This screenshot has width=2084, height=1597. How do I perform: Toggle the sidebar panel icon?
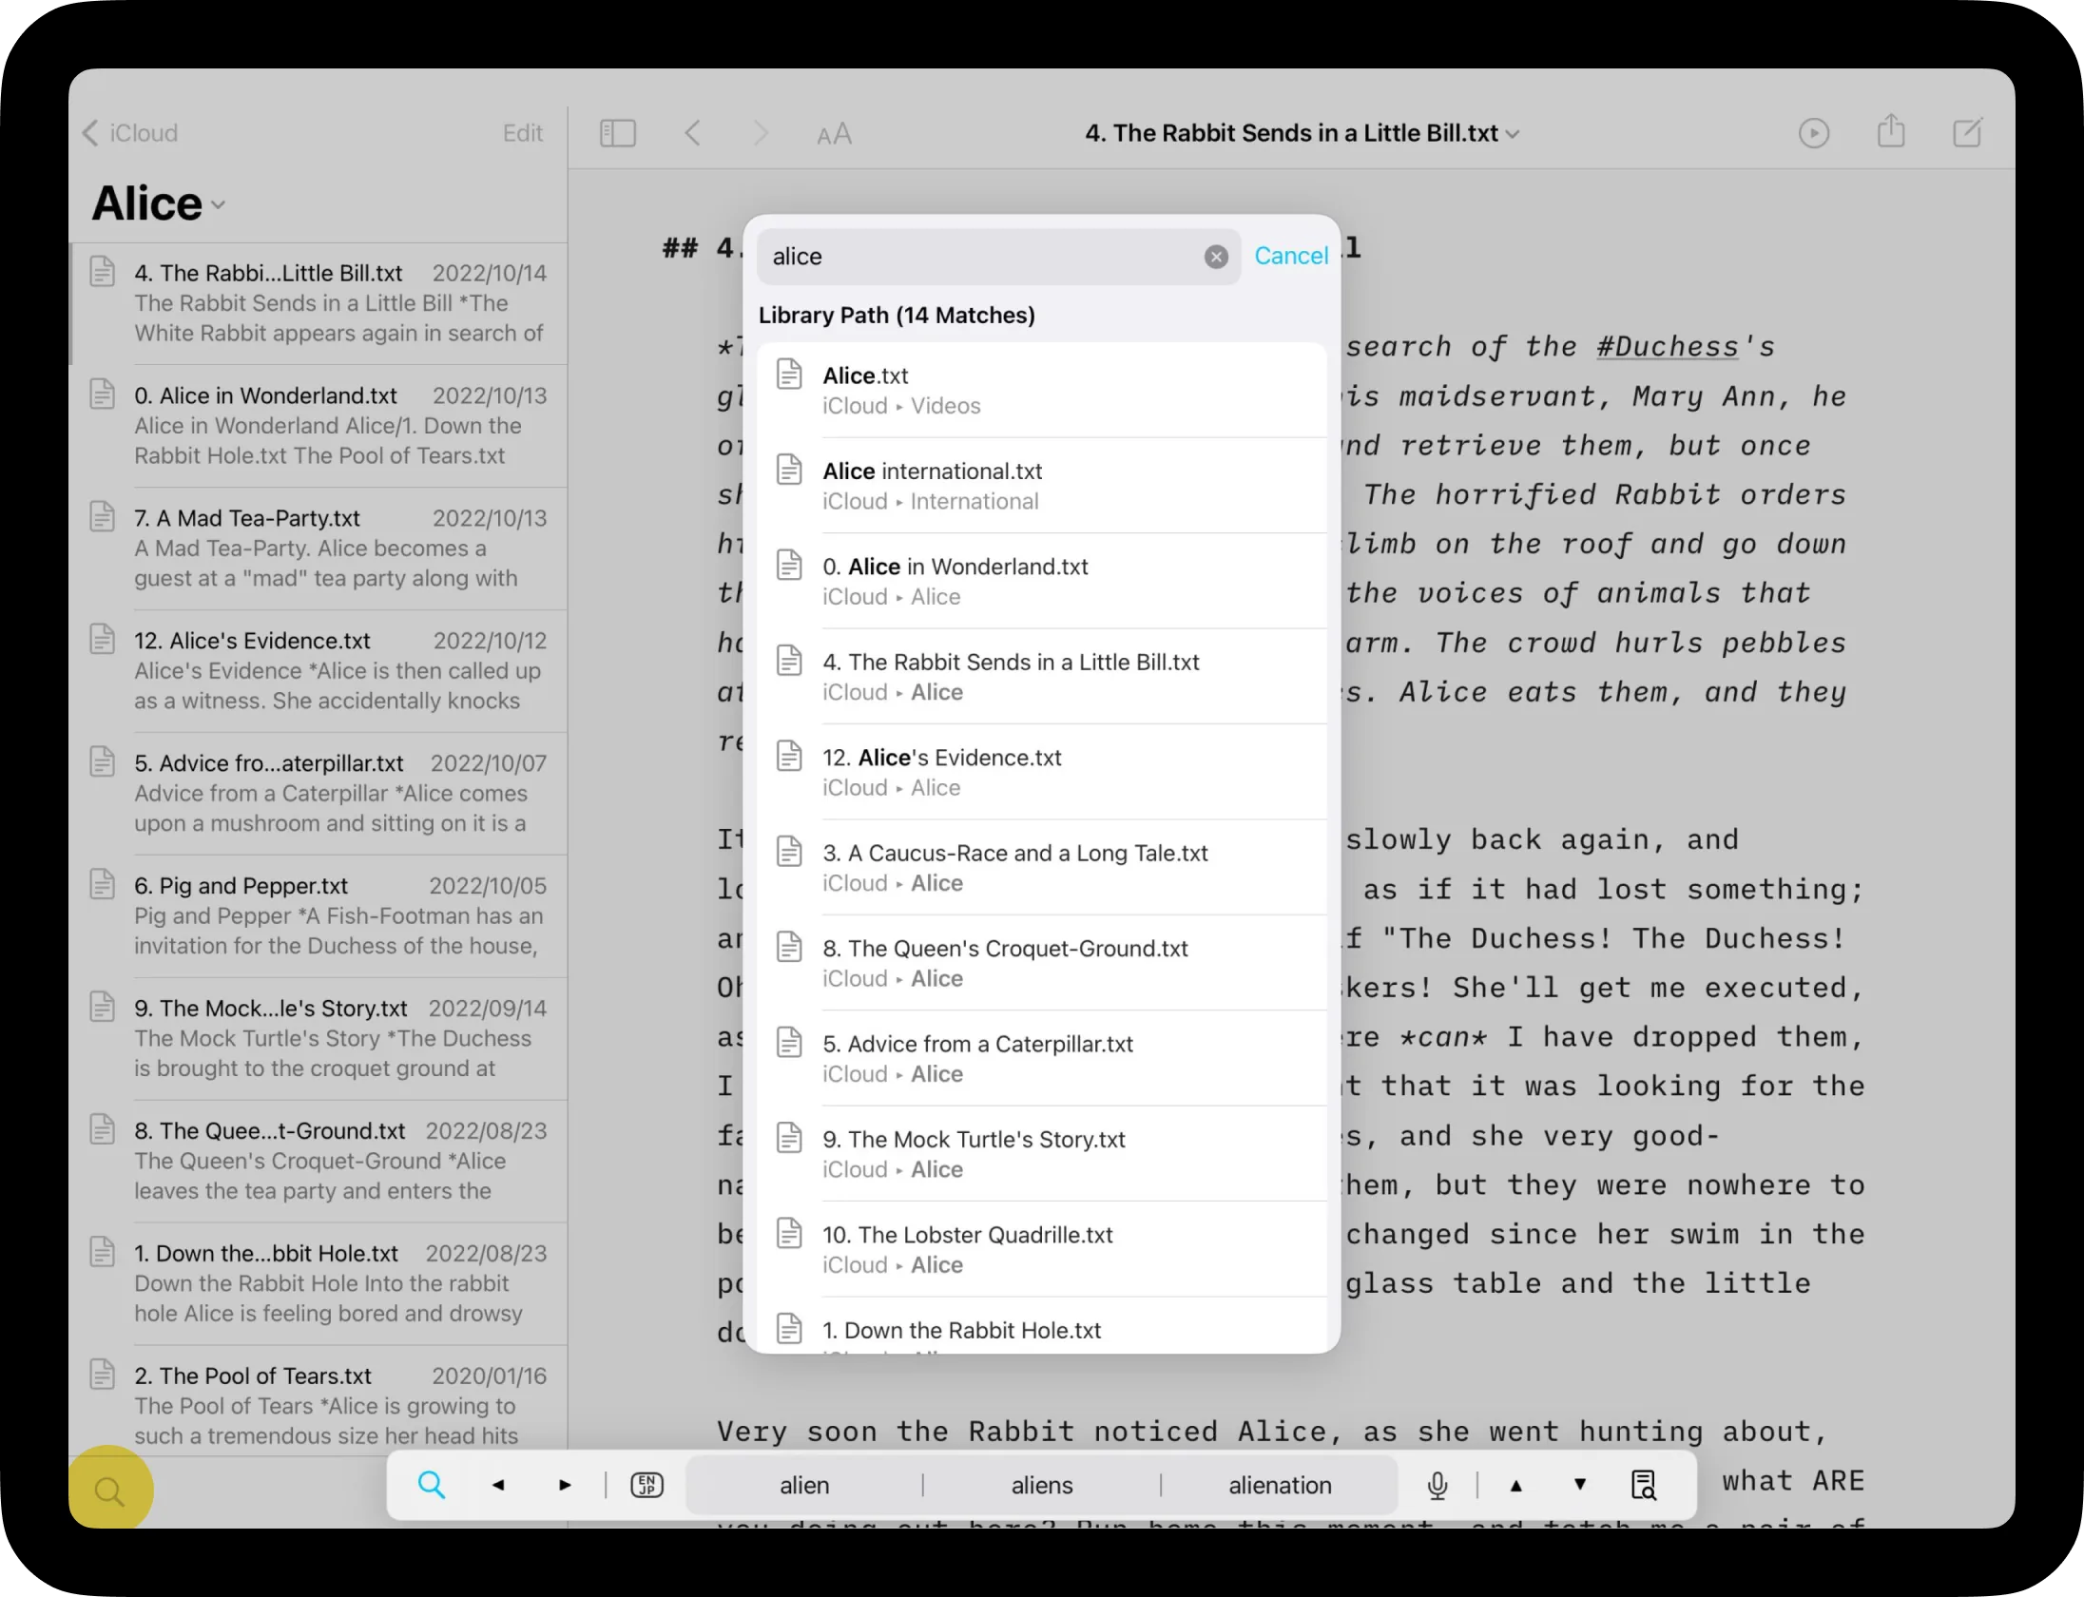(617, 133)
